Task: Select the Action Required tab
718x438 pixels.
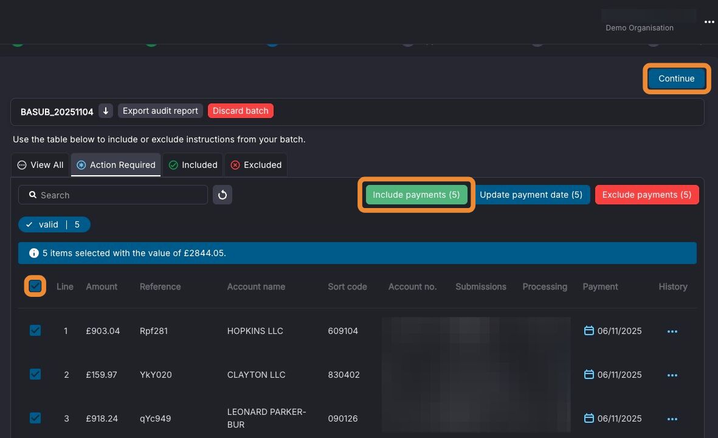Action: click(116, 165)
